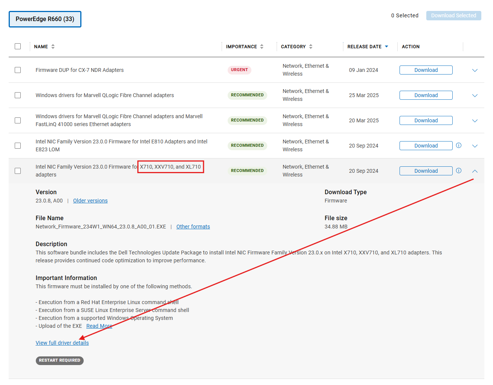Select the CX-7 NDR Adapters firmware checkbox

18,70
